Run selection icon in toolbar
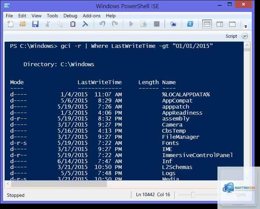 pos(144,24)
